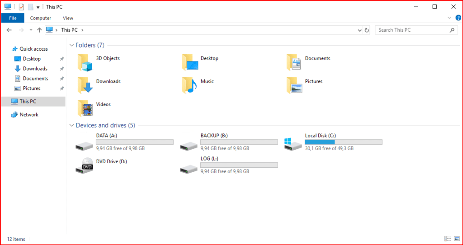Expand the ribbon with the chevron
Viewport: 463px width, 245px height.
(x=449, y=18)
